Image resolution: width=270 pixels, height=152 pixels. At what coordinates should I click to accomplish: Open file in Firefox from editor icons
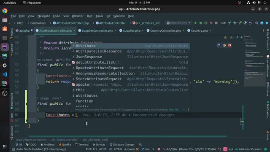point(229,45)
